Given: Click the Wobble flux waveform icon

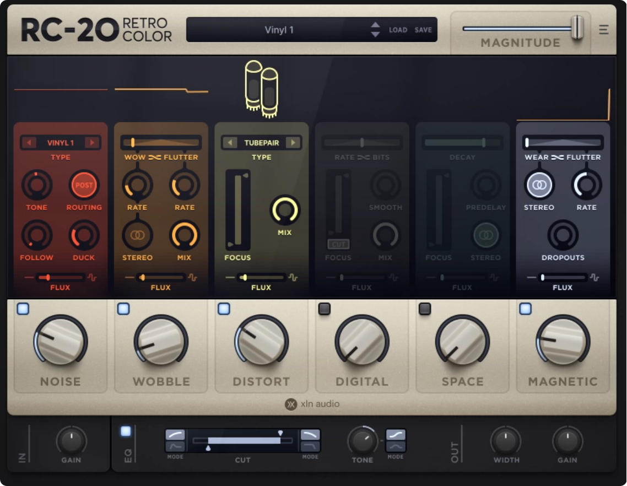Looking at the screenshot, I should 193,277.
